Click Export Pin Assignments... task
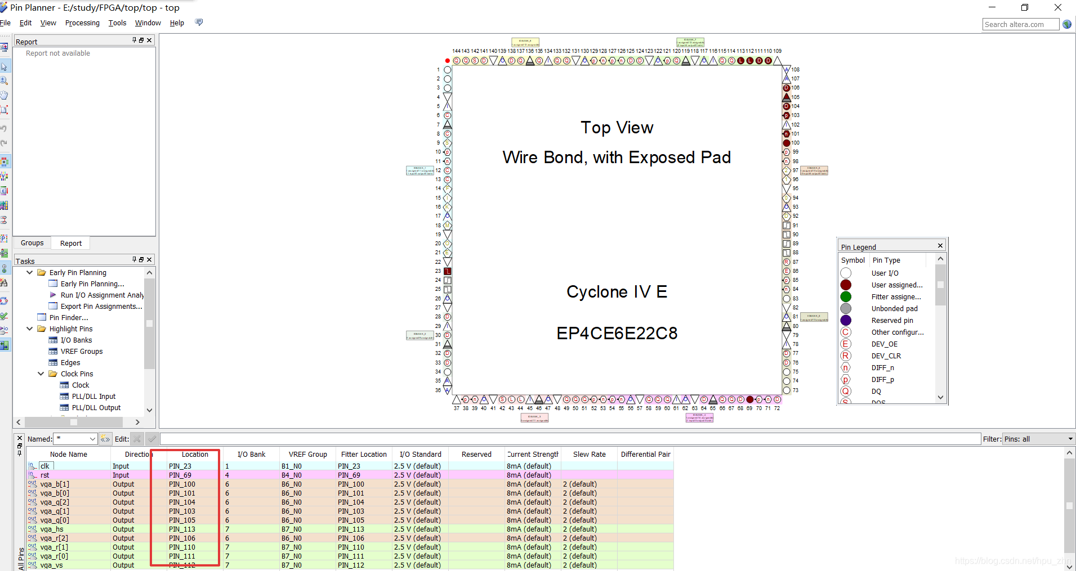1076x571 pixels. 101,306
